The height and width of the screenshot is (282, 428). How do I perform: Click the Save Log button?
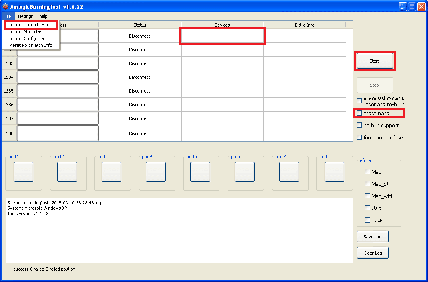point(373,237)
